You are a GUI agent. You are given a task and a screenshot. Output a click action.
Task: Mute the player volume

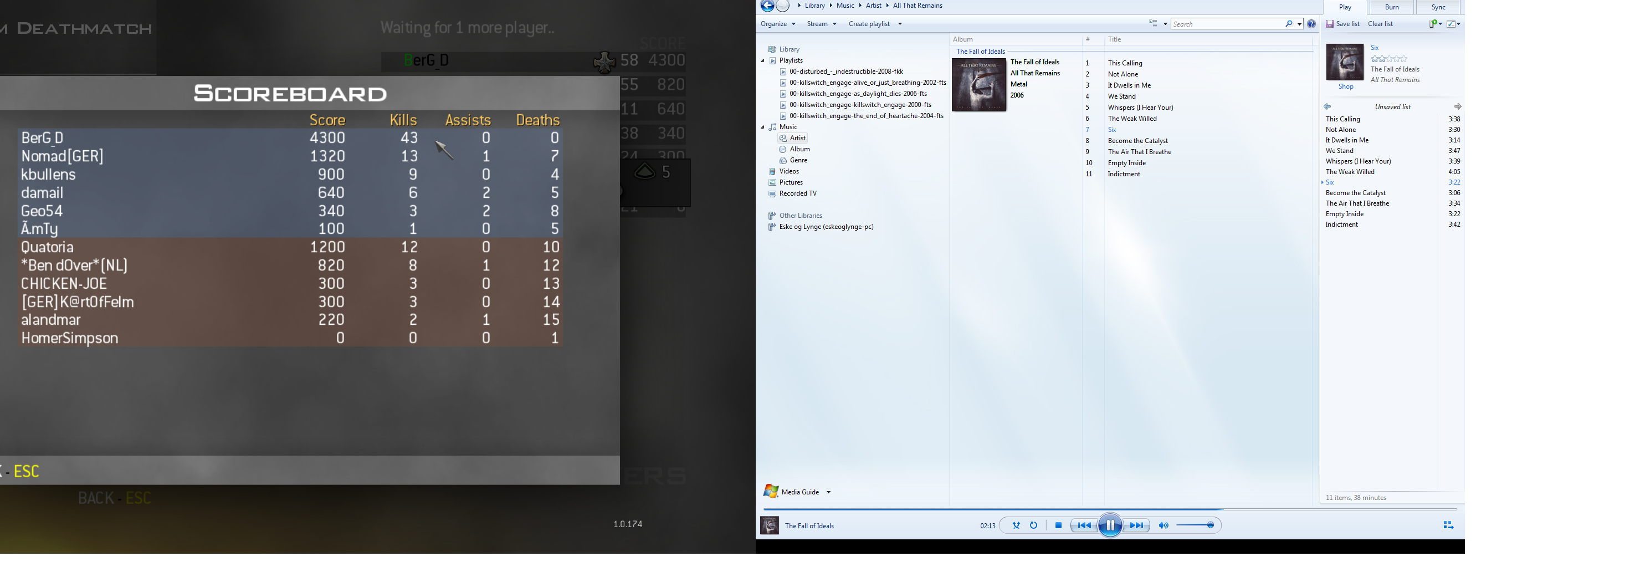point(1163,525)
